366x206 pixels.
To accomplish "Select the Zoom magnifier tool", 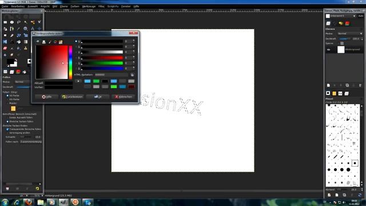I will coord(25,29).
